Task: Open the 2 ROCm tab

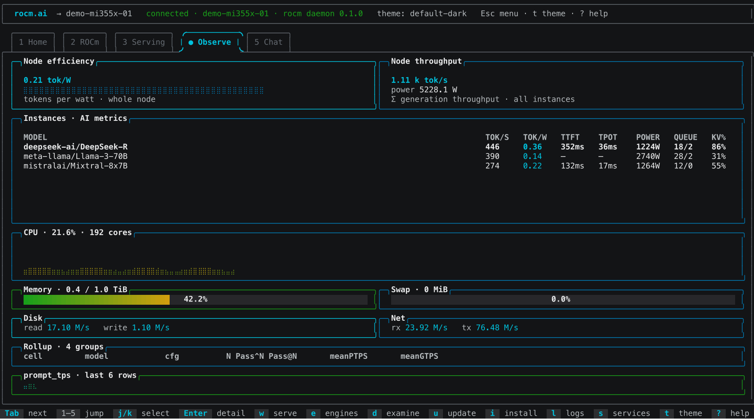Action: [85, 42]
